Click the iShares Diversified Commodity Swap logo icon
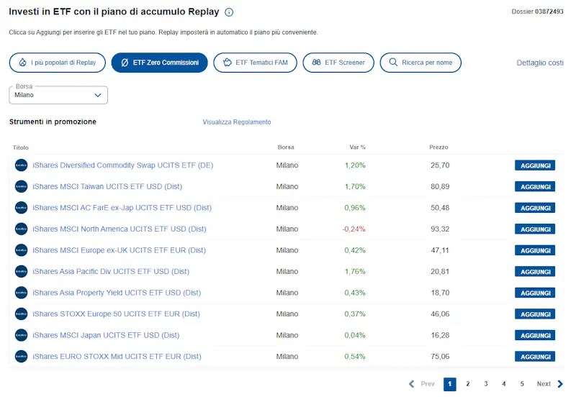The height and width of the screenshot is (402, 576). (x=21, y=165)
